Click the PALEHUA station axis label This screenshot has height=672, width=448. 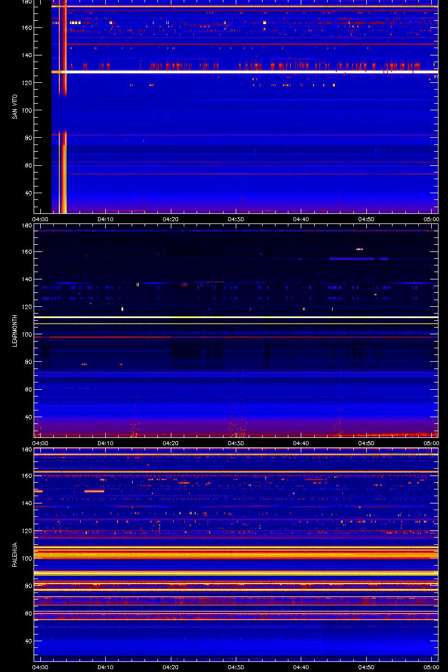(x=15, y=554)
